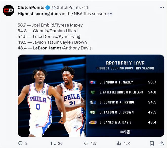Click the @ClutchPoints handle
This screenshot has width=167, height=148.
[66, 8]
